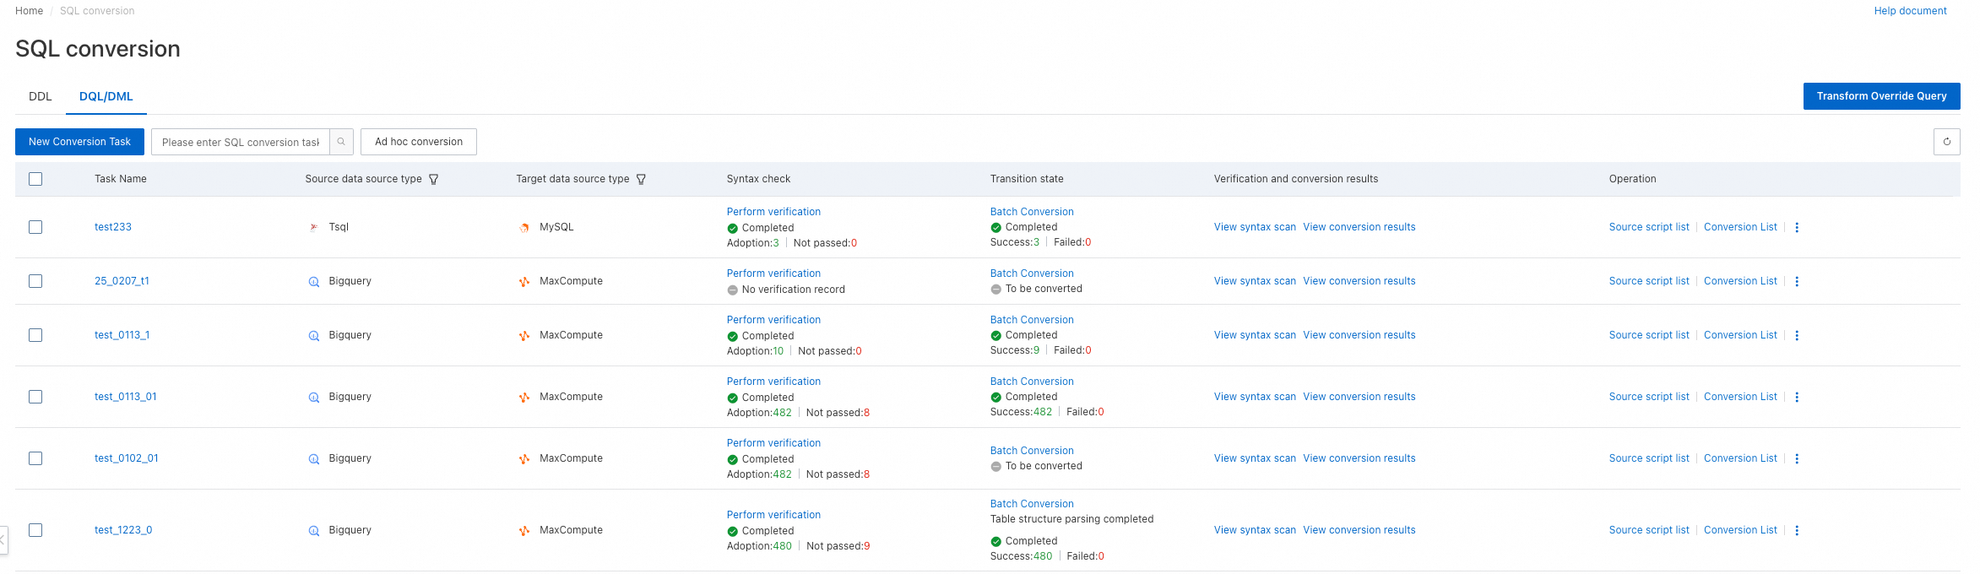This screenshot has width=1980, height=574.
Task: Click the refresh icon button
Action: (x=1946, y=142)
